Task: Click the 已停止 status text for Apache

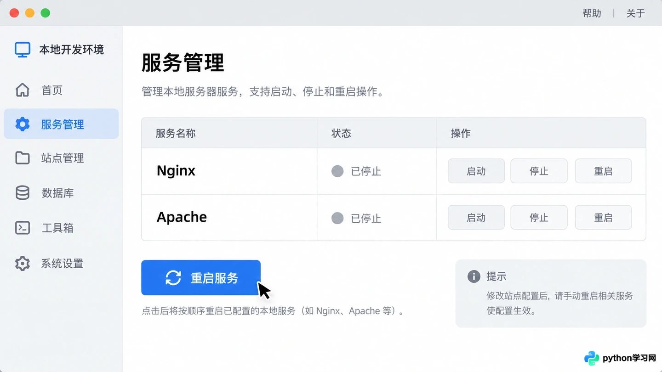Action: click(x=366, y=218)
